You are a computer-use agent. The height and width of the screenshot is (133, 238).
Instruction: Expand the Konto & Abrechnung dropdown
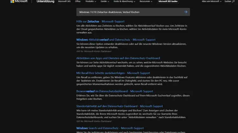click(124, 1)
